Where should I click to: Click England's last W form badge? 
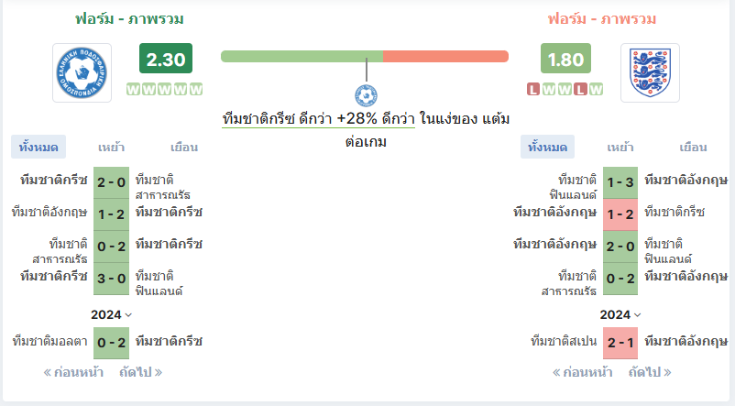(597, 89)
